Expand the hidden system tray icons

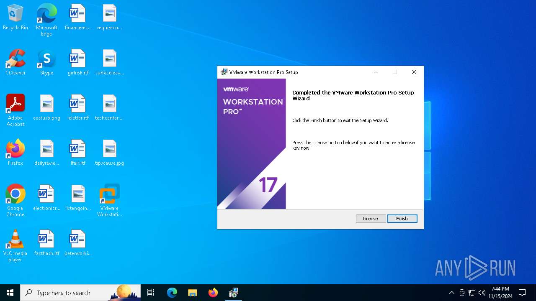coord(451,293)
